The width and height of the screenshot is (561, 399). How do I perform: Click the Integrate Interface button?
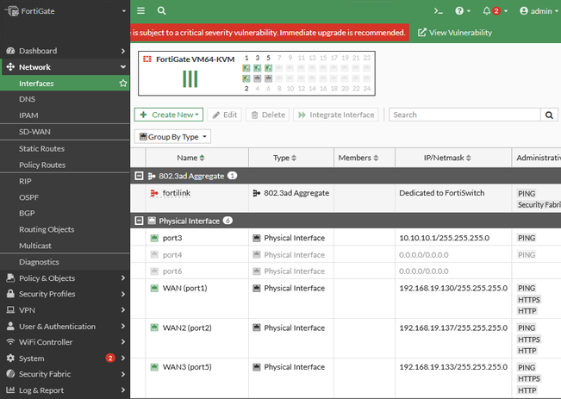[x=336, y=115]
